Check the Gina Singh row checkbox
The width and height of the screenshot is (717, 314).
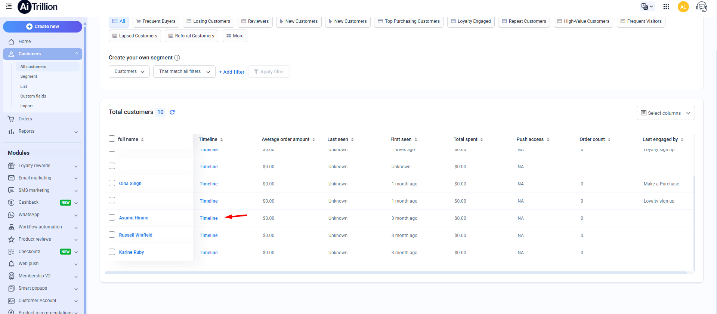pos(112,183)
